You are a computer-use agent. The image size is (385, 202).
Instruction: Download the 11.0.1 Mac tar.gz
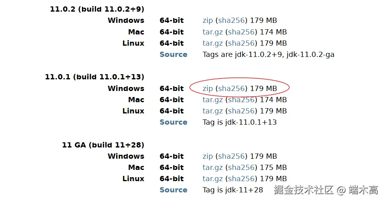click(213, 100)
